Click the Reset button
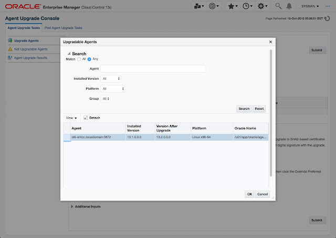This screenshot has width=336, height=238. pyautogui.click(x=259, y=109)
